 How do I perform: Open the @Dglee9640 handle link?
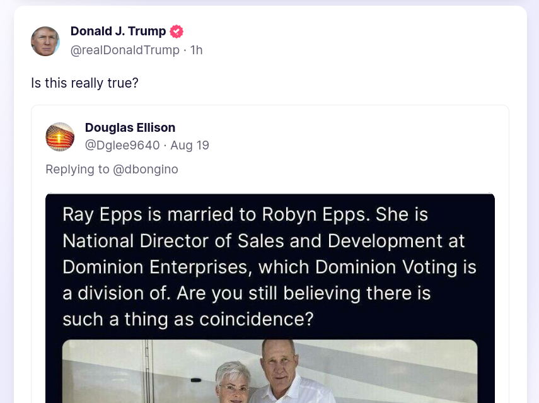(x=122, y=146)
